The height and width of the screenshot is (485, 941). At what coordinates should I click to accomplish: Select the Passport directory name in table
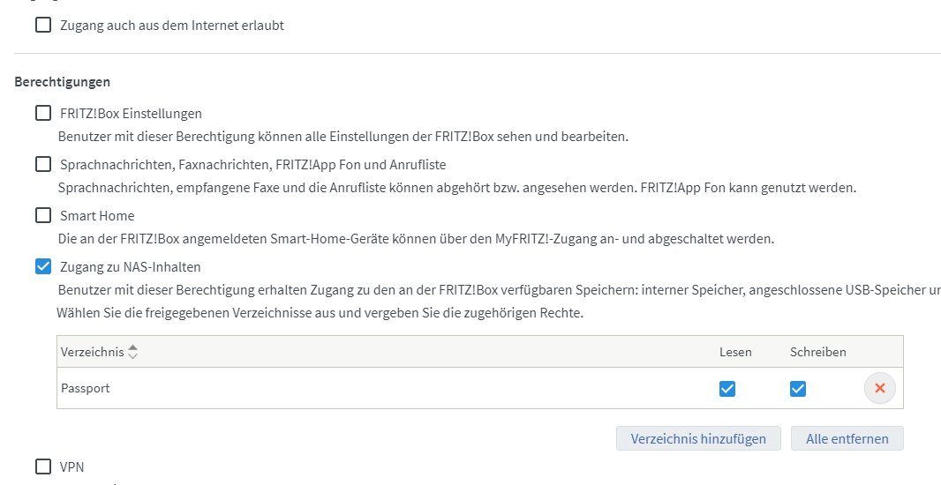[86, 388]
